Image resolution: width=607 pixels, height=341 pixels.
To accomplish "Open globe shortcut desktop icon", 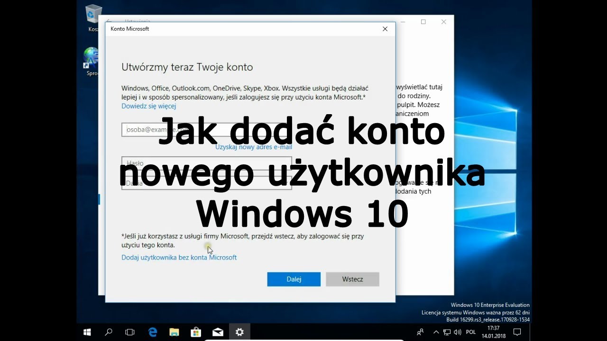I will point(92,62).
